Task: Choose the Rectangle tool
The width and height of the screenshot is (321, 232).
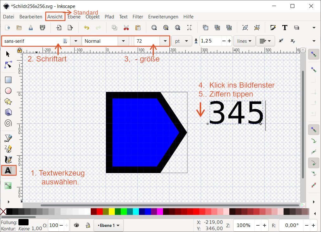Action: click(x=8, y=80)
